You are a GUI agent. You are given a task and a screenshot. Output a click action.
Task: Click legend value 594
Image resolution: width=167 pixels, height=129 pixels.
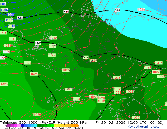tap(75, 128)
